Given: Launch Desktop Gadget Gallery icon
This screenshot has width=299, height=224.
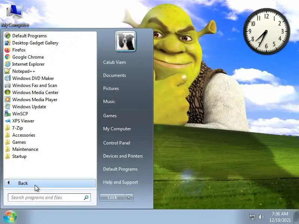Looking at the screenshot, I should 7,43.
